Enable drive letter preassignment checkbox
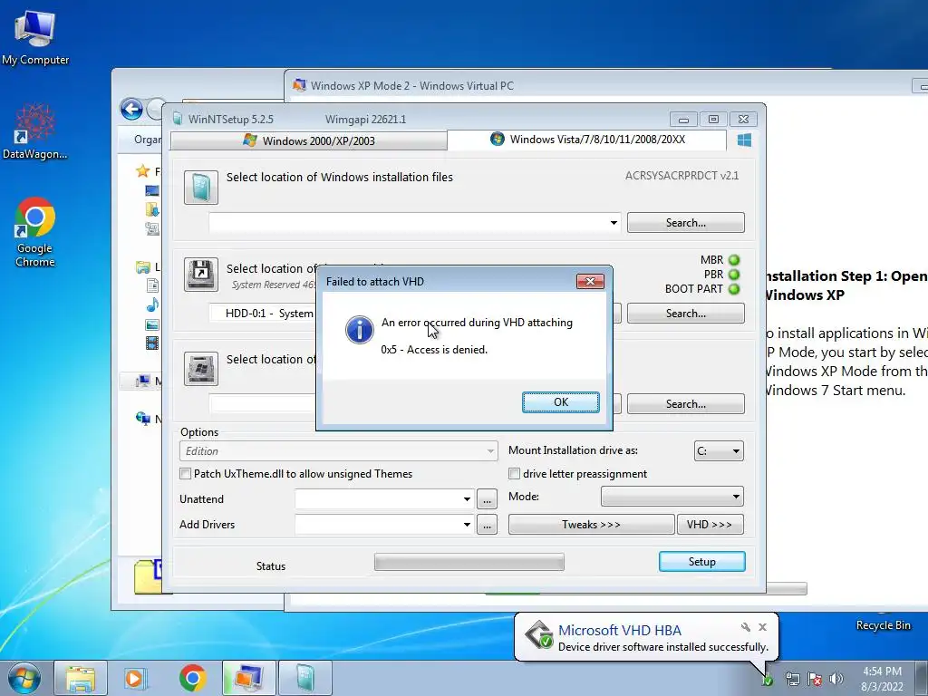 [515, 473]
